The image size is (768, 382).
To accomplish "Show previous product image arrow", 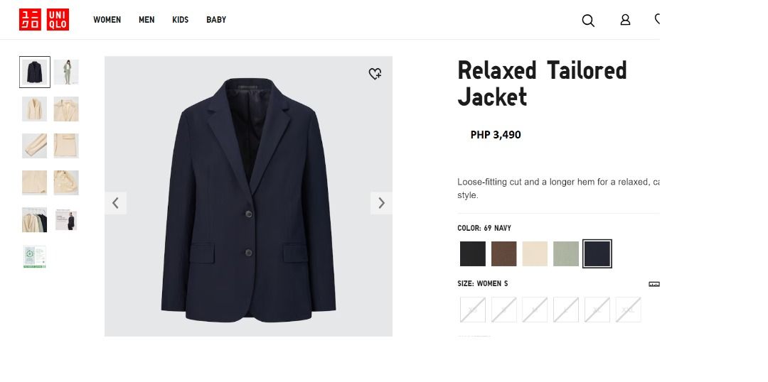I will [116, 202].
